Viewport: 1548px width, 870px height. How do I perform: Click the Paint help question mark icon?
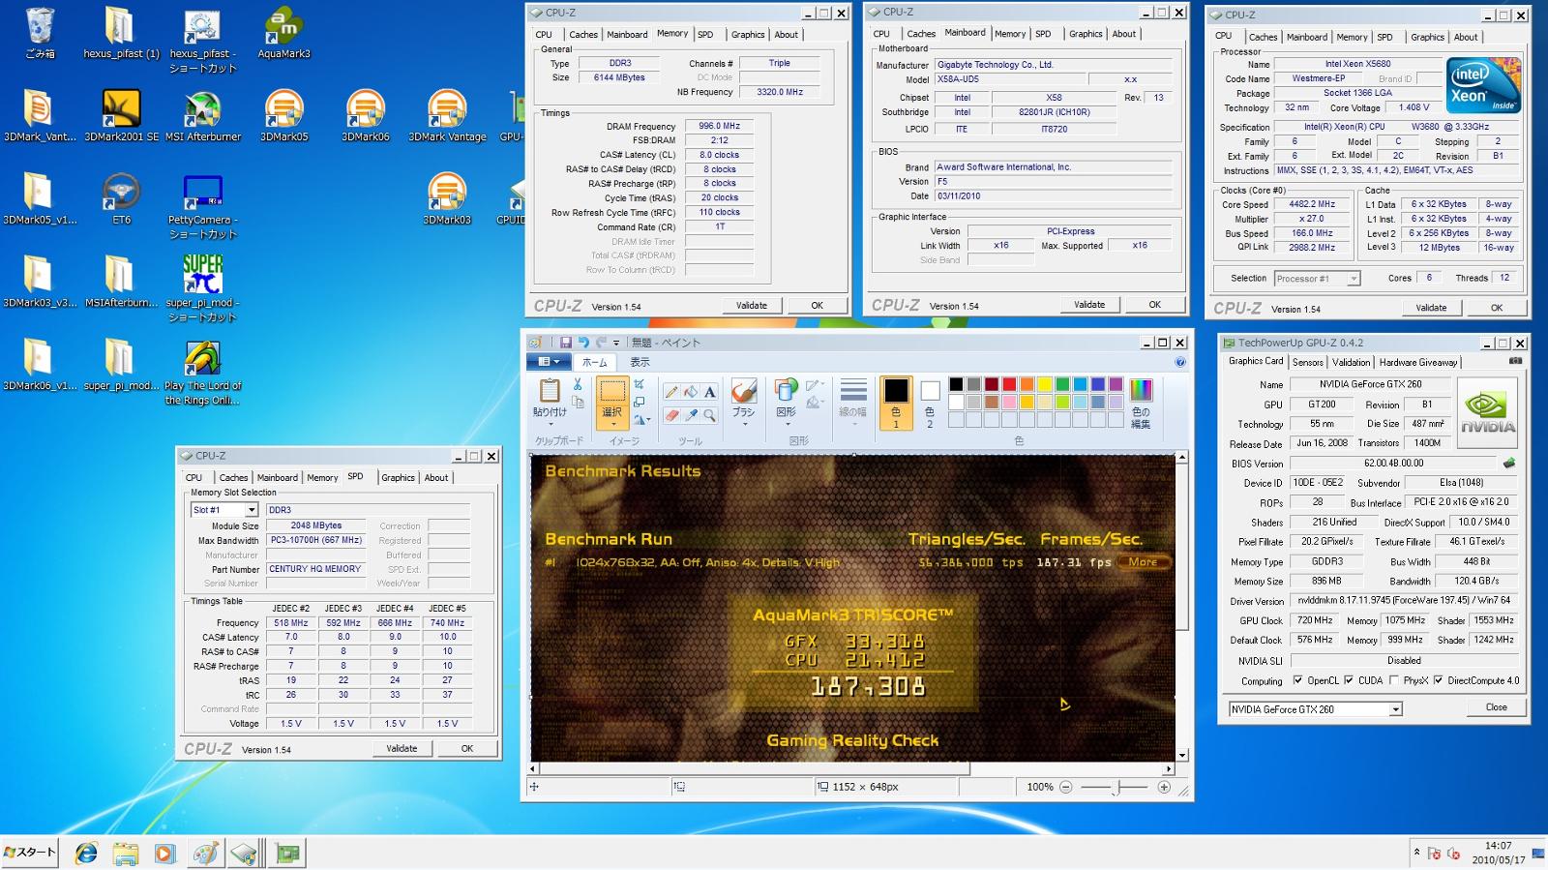(1179, 362)
